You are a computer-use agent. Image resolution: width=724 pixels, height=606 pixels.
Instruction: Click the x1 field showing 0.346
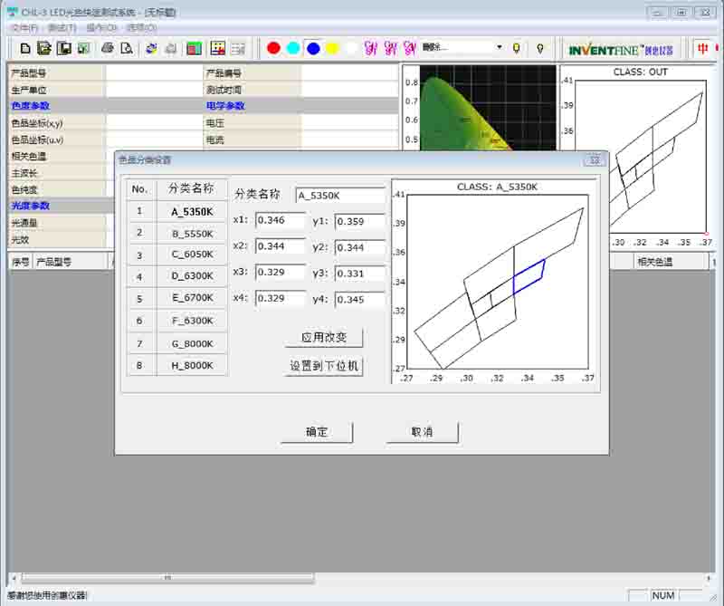pos(281,220)
